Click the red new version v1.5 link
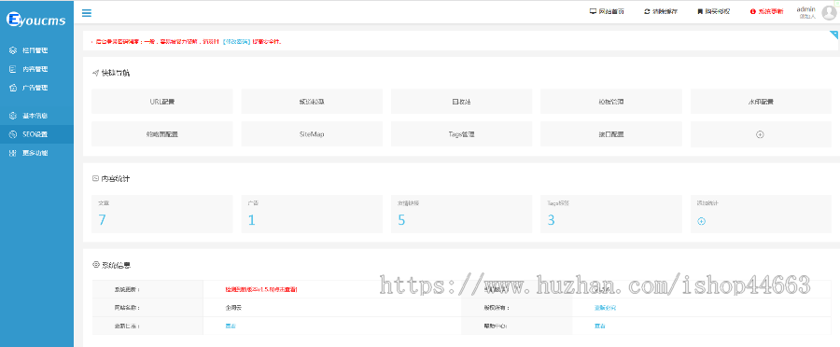The height and width of the screenshot is (347, 840). click(x=261, y=289)
